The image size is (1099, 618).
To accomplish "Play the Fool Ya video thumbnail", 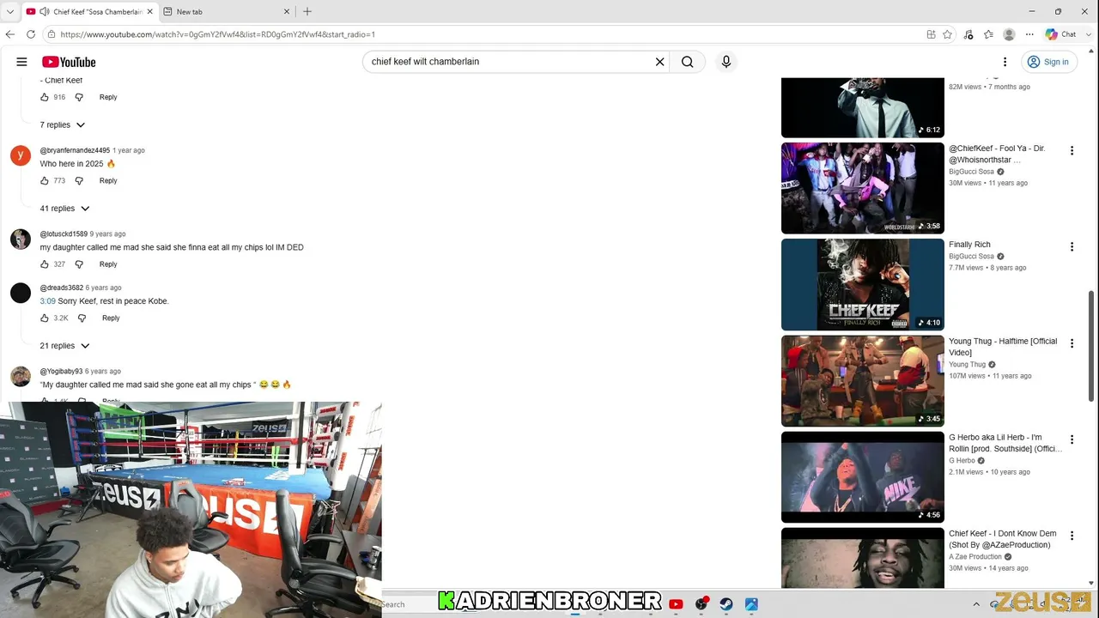I will (862, 188).
